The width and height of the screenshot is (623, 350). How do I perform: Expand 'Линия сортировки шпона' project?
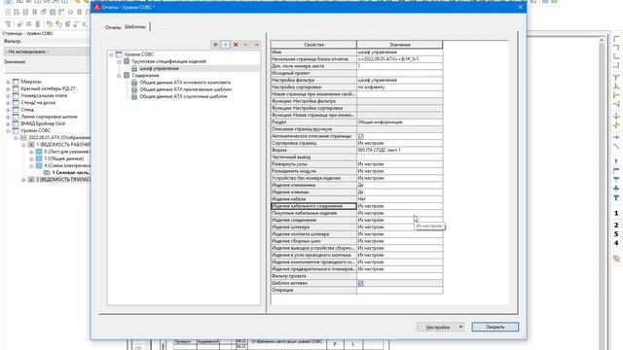coord(8,117)
